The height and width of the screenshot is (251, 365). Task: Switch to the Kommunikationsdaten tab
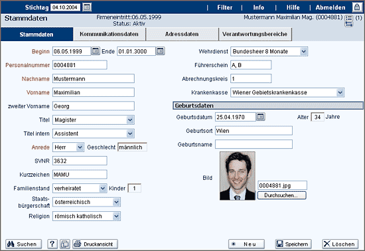(x=110, y=34)
